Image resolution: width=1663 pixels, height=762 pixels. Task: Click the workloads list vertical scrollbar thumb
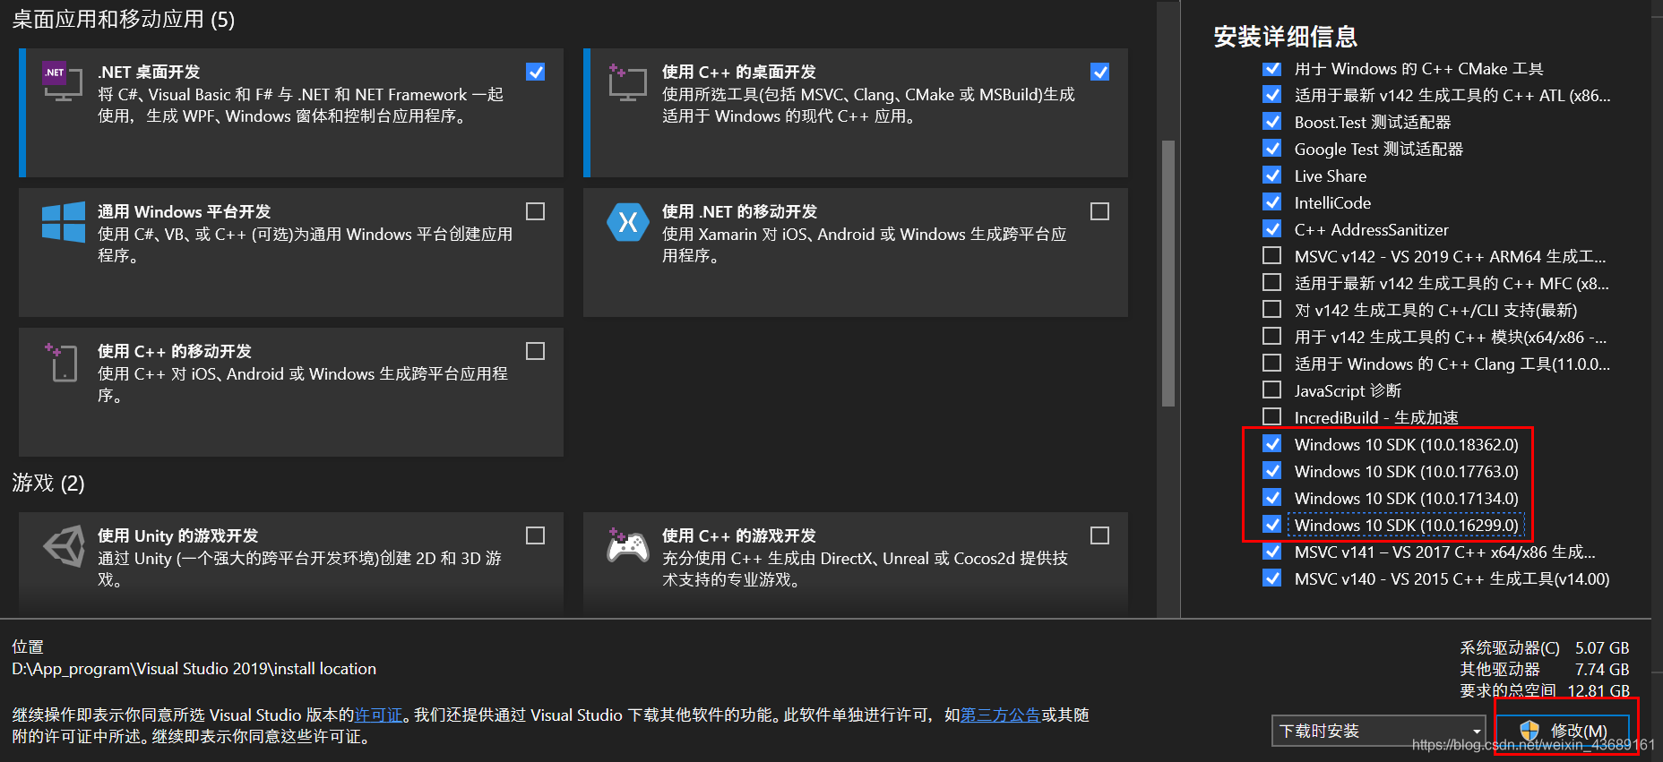point(1168,273)
